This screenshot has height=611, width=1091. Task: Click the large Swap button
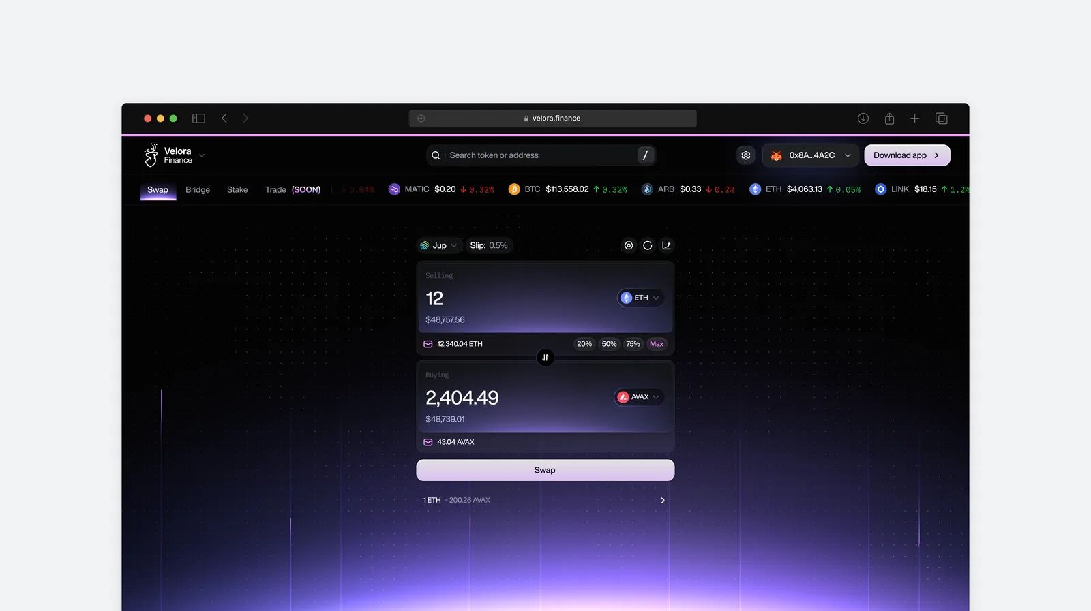[x=545, y=470]
